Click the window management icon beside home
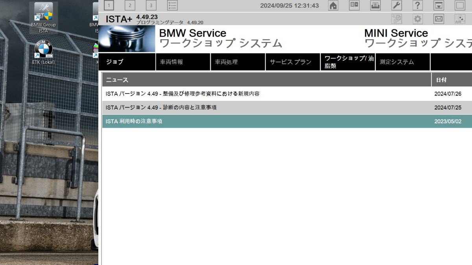This screenshot has width=472, height=265. pos(354,5)
